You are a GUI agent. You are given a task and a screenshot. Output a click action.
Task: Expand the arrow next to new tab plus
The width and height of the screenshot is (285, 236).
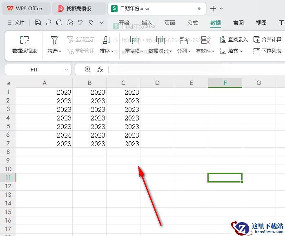221,9
